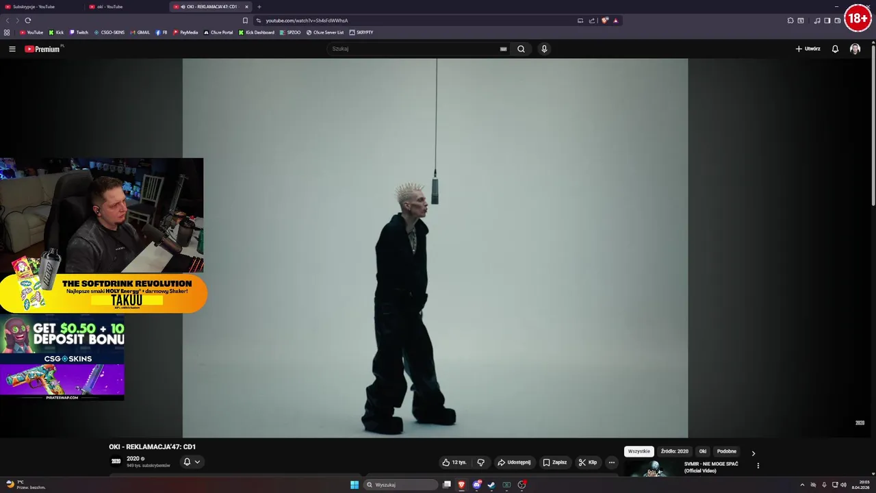Open the SPZOO bookmark

[x=290, y=32]
